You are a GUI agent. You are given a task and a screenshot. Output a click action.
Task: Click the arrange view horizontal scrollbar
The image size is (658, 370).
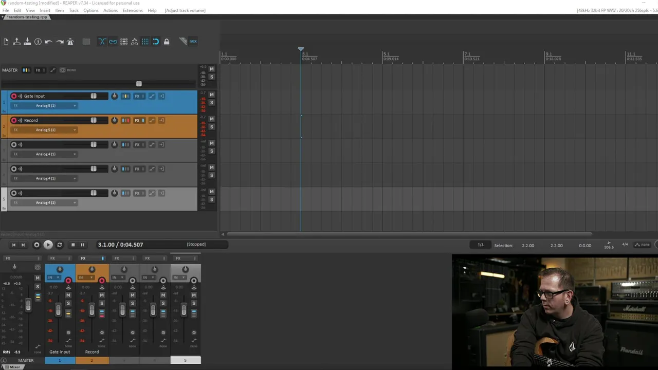409,234
